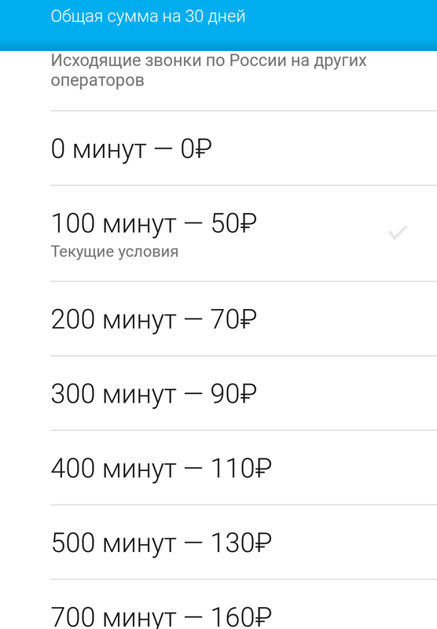
Task: Tap the grey checkmark beside 100 минут
Action: click(x=398, y=233)
